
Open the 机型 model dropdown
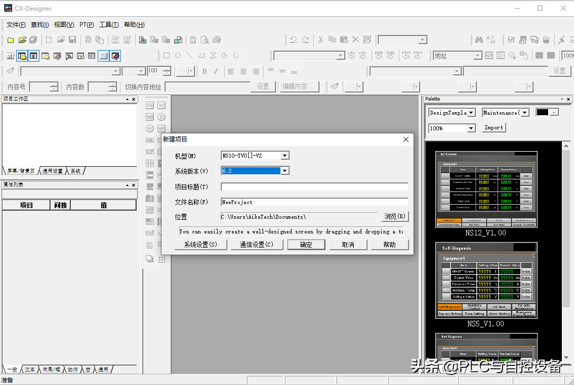point(285,156)
